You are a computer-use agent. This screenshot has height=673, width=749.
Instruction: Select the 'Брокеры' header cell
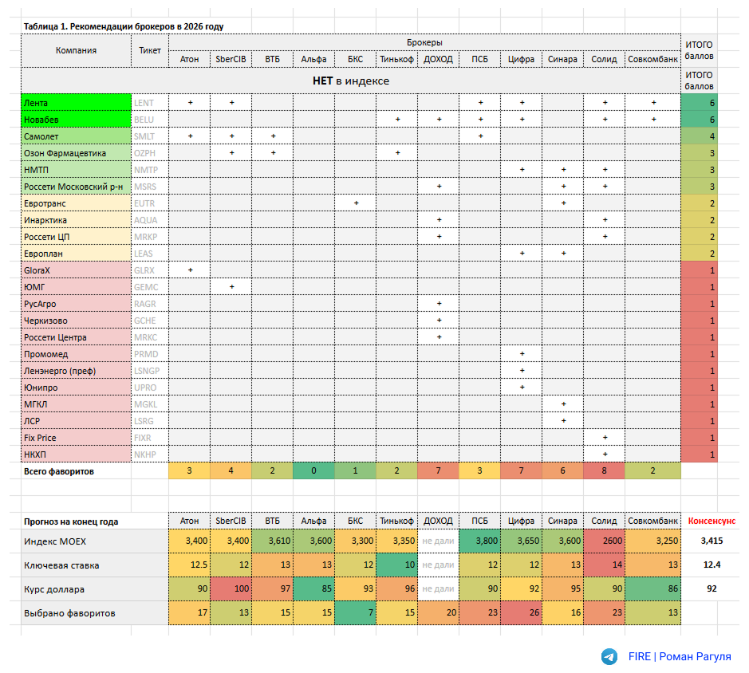424,42
